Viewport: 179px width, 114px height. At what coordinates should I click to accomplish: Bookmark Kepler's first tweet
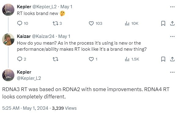click(163, 23)
